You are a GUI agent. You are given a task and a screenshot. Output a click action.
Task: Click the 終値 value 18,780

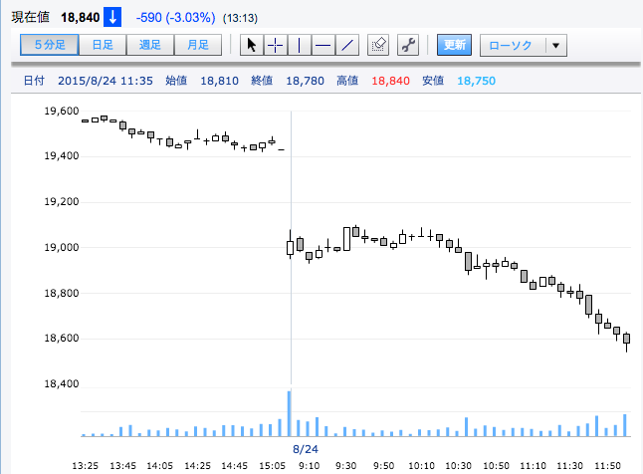(x=306, y=81)
